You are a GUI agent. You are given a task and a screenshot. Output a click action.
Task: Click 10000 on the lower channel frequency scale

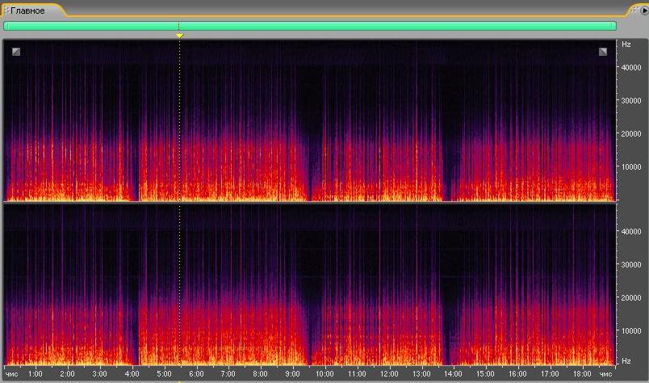[x=630, y=330]
